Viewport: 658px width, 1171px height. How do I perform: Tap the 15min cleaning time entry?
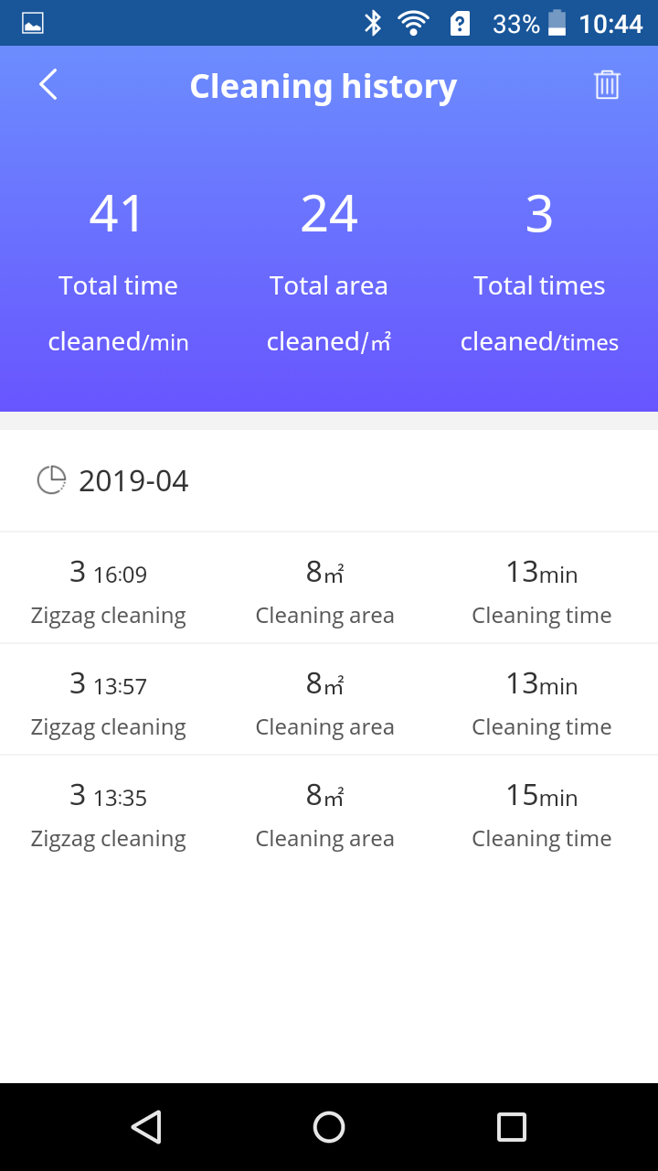[541, 796]
